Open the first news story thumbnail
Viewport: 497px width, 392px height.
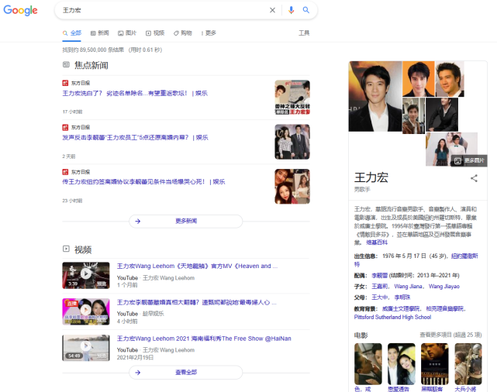click(x=292, y=97)
